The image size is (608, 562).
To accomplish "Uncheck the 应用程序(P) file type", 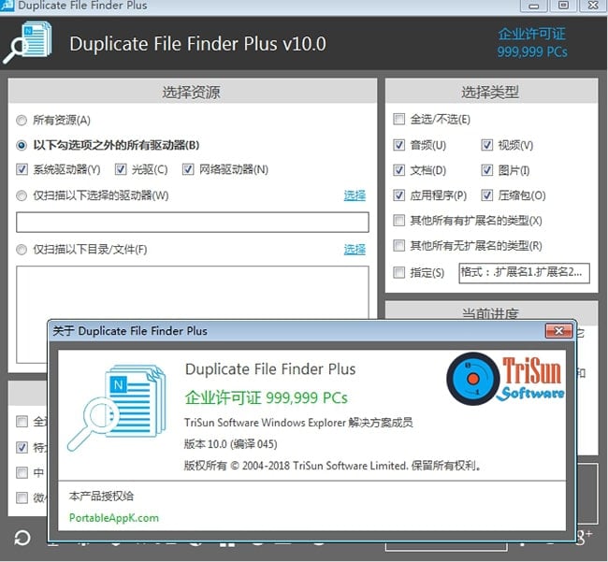I will [x=399, y=195].
